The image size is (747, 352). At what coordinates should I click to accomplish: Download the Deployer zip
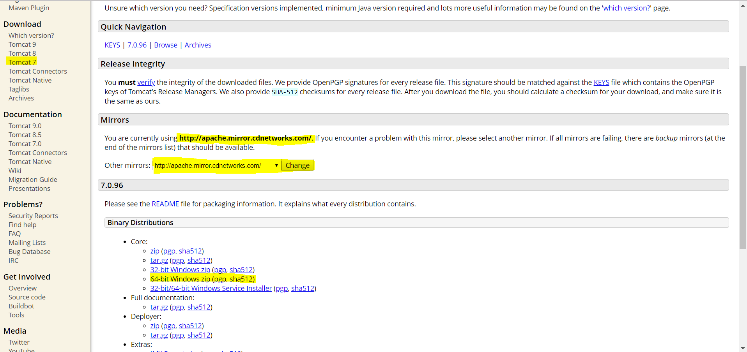pos(155,326)
